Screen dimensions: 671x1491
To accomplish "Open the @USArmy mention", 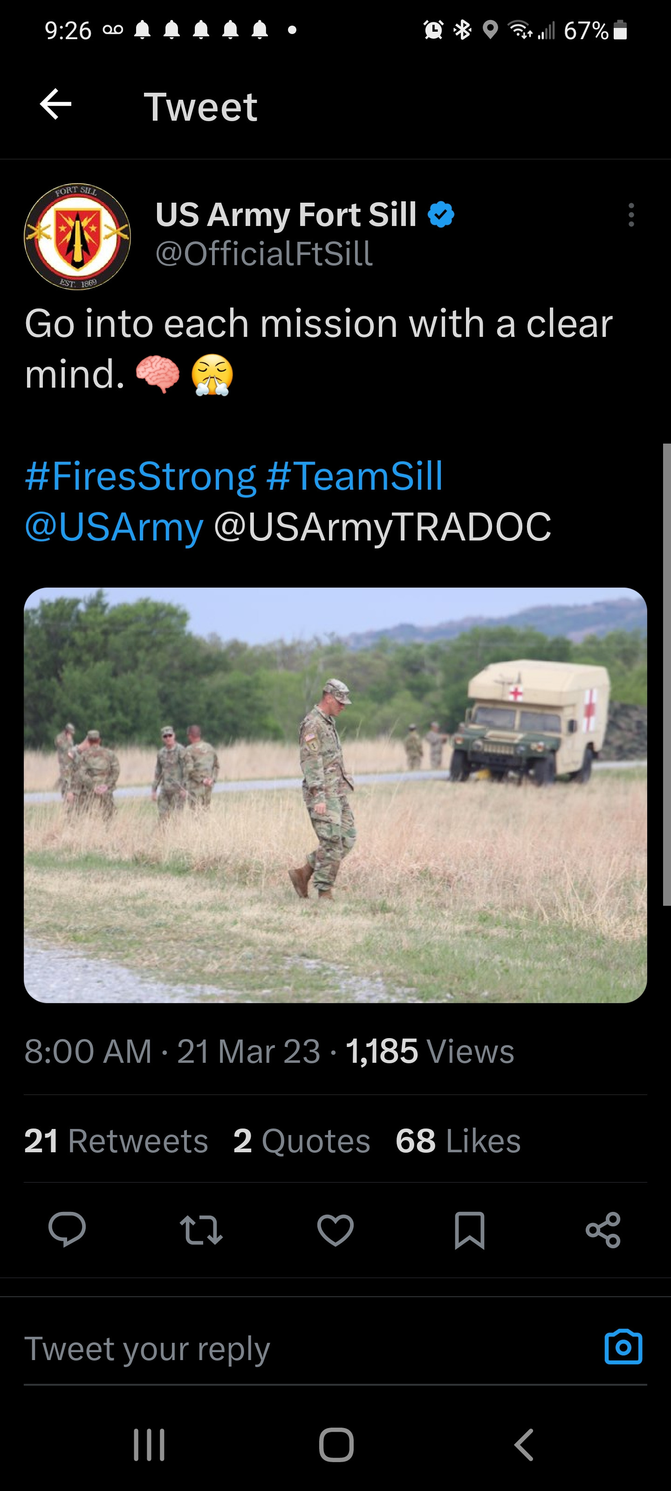I will coord(114,527).
